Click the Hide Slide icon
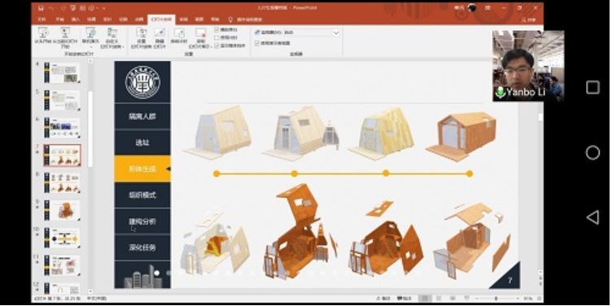612x306 pixels. [x=160, y=33]
